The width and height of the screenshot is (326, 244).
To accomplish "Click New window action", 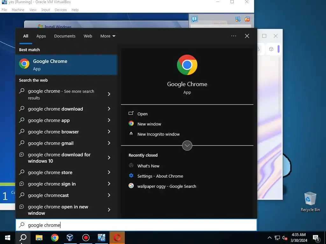I will coord(149,124).
